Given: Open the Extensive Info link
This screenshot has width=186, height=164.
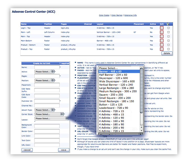Looking at the screenshot, I should [130, 15].
